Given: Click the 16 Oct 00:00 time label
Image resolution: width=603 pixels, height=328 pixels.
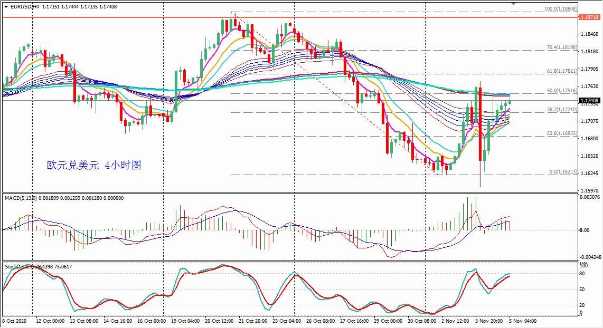Looking at the screenshot, I should tap(152, 321).
